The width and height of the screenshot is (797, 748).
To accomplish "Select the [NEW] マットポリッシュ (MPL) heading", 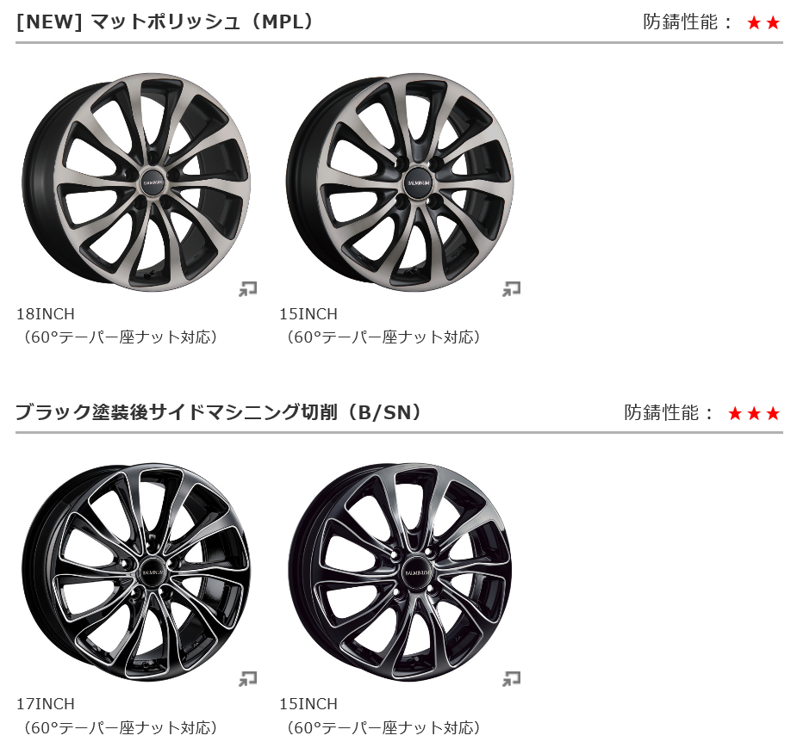I will [x=165, y=22].
